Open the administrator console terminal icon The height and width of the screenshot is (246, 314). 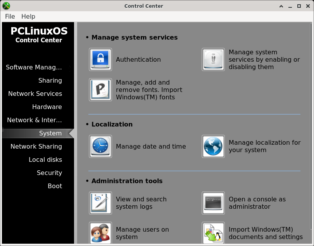[x=213, y=203]
